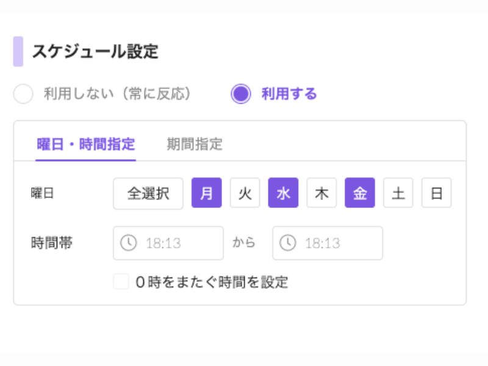
Task: Deselect the 月 day button
Action: [207, 193]
